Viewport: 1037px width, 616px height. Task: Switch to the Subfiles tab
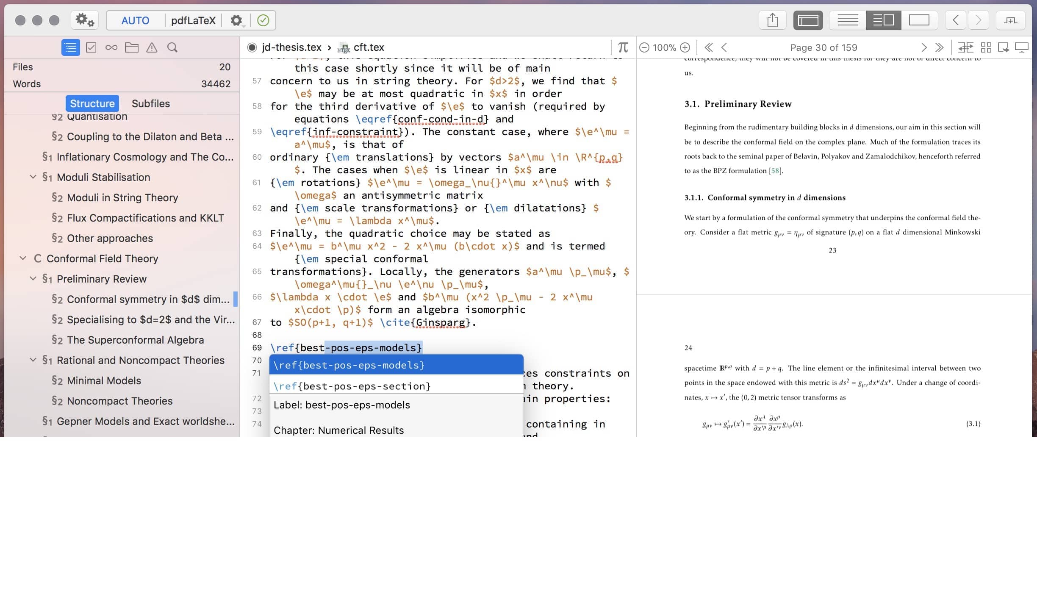[150, 103]
